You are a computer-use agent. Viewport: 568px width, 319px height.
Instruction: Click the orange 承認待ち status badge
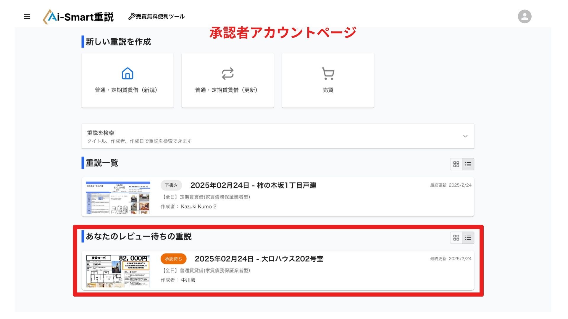pyautogui.click(x=173, y=259)
